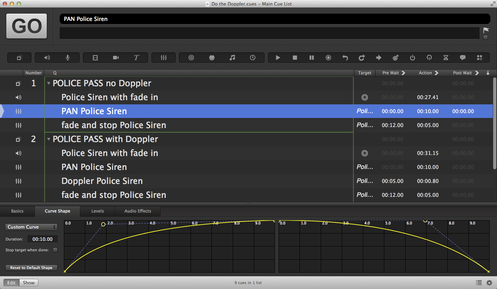The height and width of the screenshot is (289, 497).
Task: Add a Wait cue hourglass icon
Action: (x=446, y=58)
